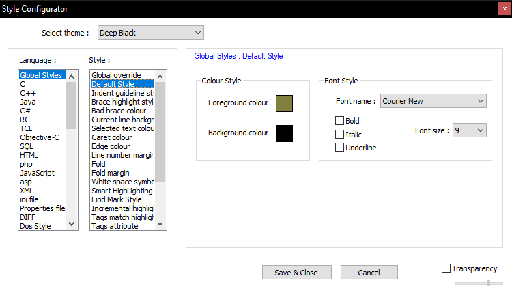Select TCL in Language list

[42, 128]
